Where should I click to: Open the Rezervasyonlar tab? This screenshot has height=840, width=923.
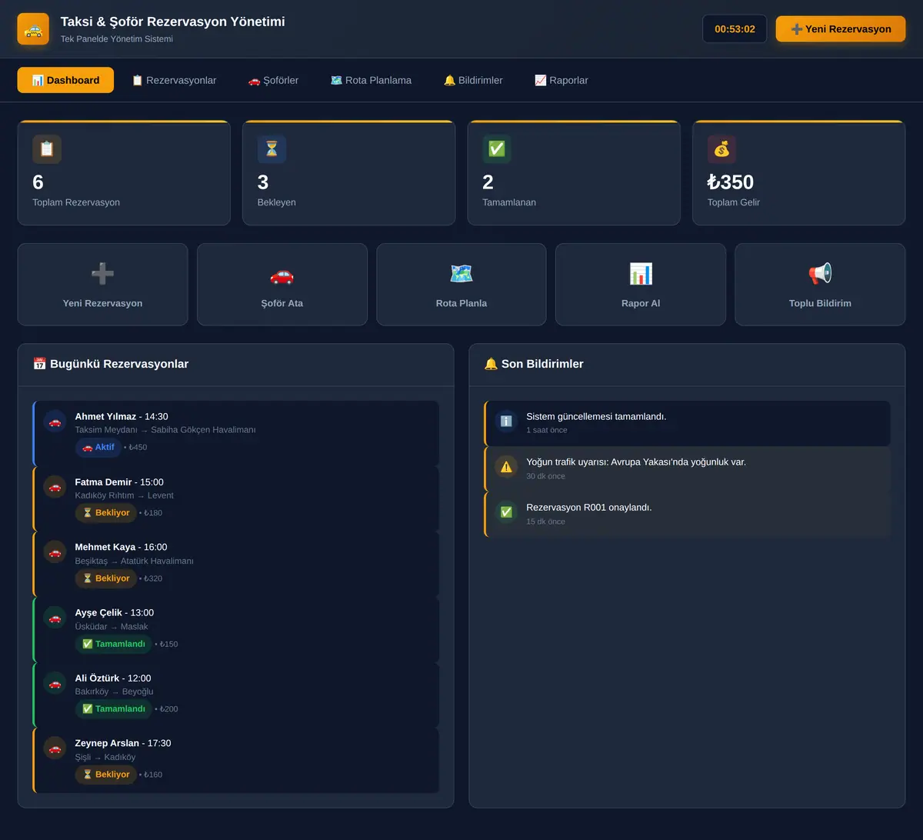(174, 80)
